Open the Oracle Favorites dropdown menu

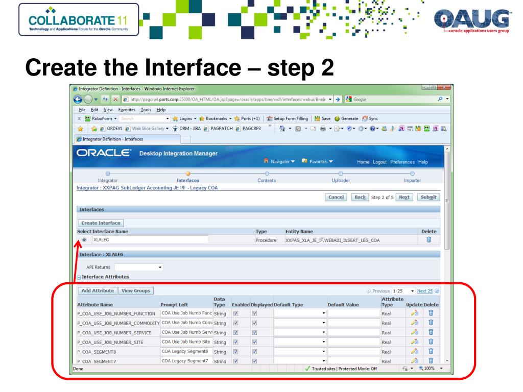pyautogui.click(x=318, y=161)
